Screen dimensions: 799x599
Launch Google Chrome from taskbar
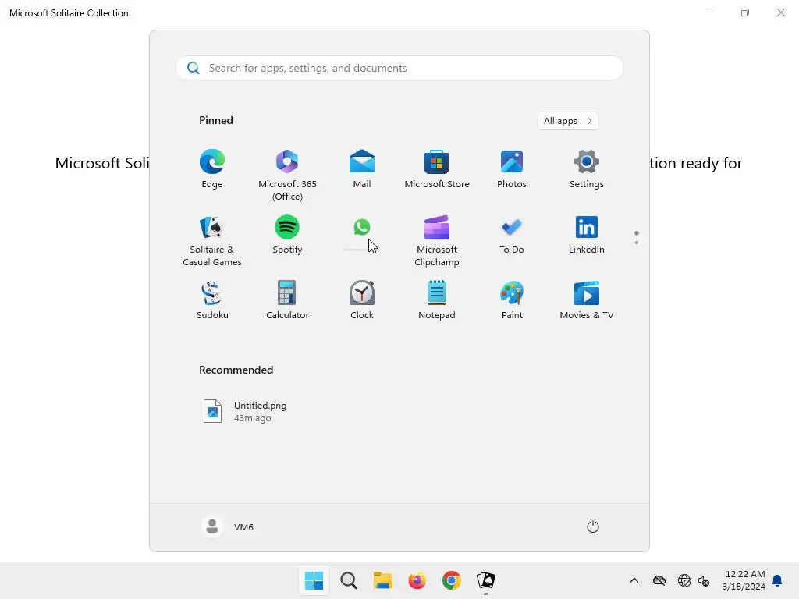pyautogui.click(x=452, y=580)
